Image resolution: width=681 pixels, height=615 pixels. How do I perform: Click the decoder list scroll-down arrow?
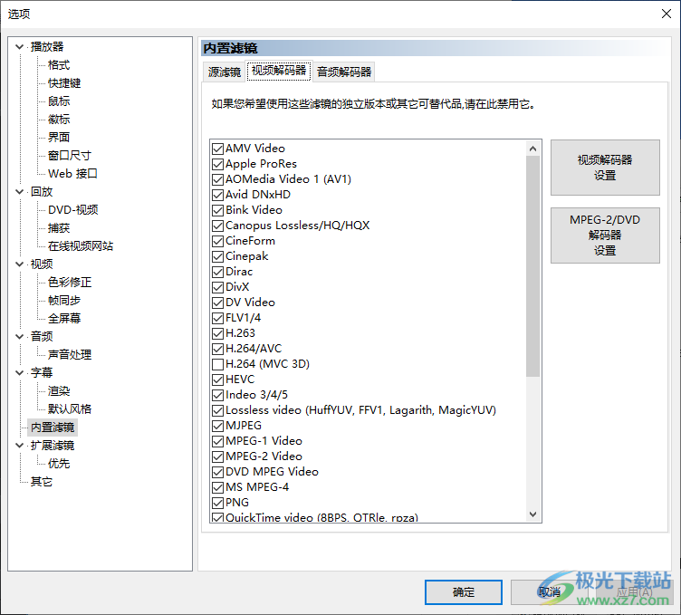pos(533,514)
